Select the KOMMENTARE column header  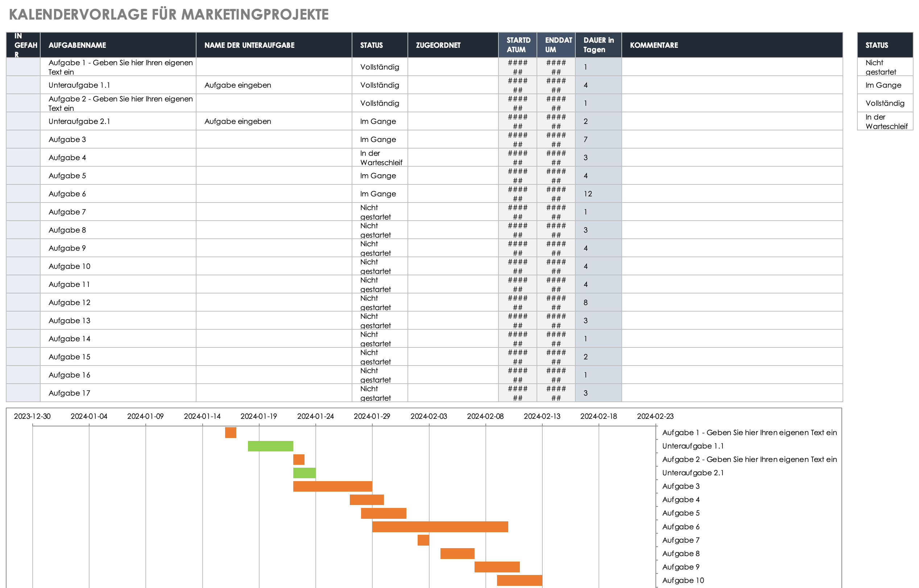click(x=732, y=45)
